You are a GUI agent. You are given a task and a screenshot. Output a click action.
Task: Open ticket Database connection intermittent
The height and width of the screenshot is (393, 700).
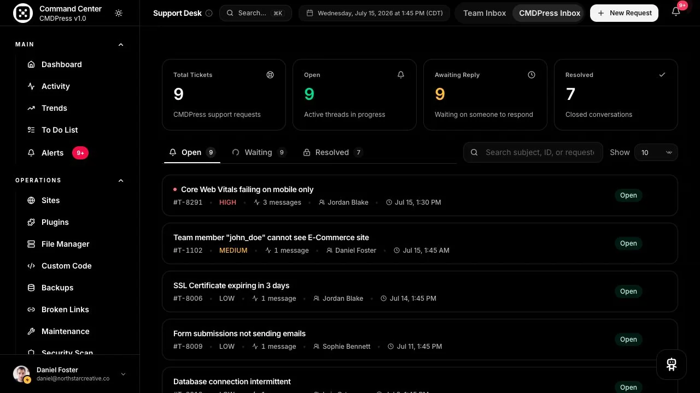click(x=420, y=380)
